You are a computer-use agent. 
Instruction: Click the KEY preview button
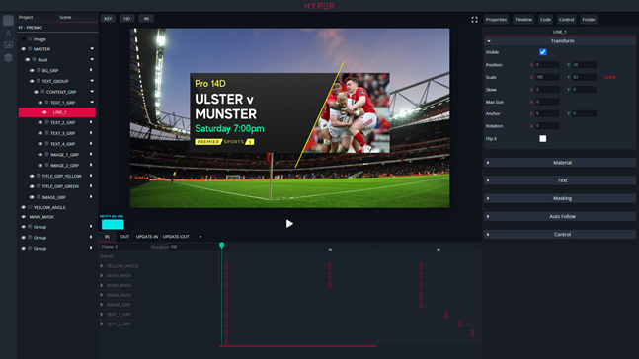[108, 19]
